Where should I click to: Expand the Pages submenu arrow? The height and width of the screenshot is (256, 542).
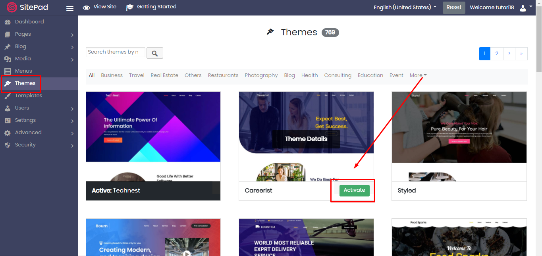coord(72,35)
